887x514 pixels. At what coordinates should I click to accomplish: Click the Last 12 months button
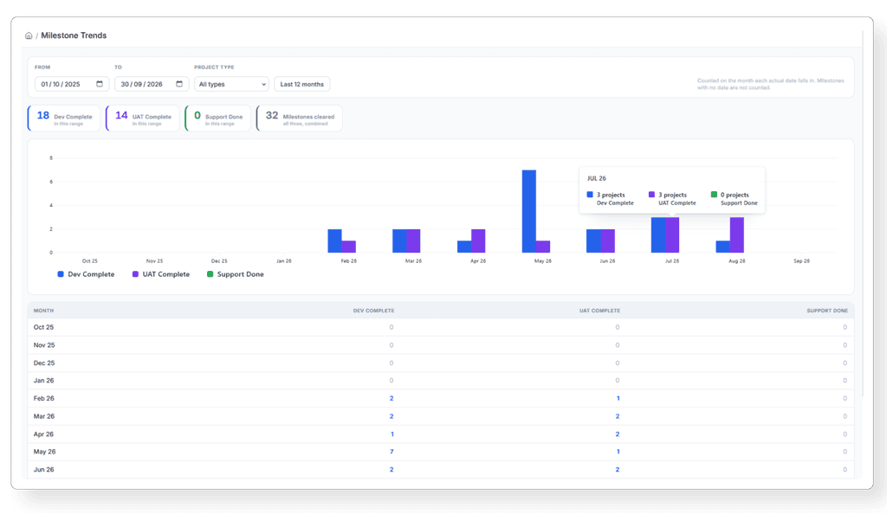pos(302,84)
